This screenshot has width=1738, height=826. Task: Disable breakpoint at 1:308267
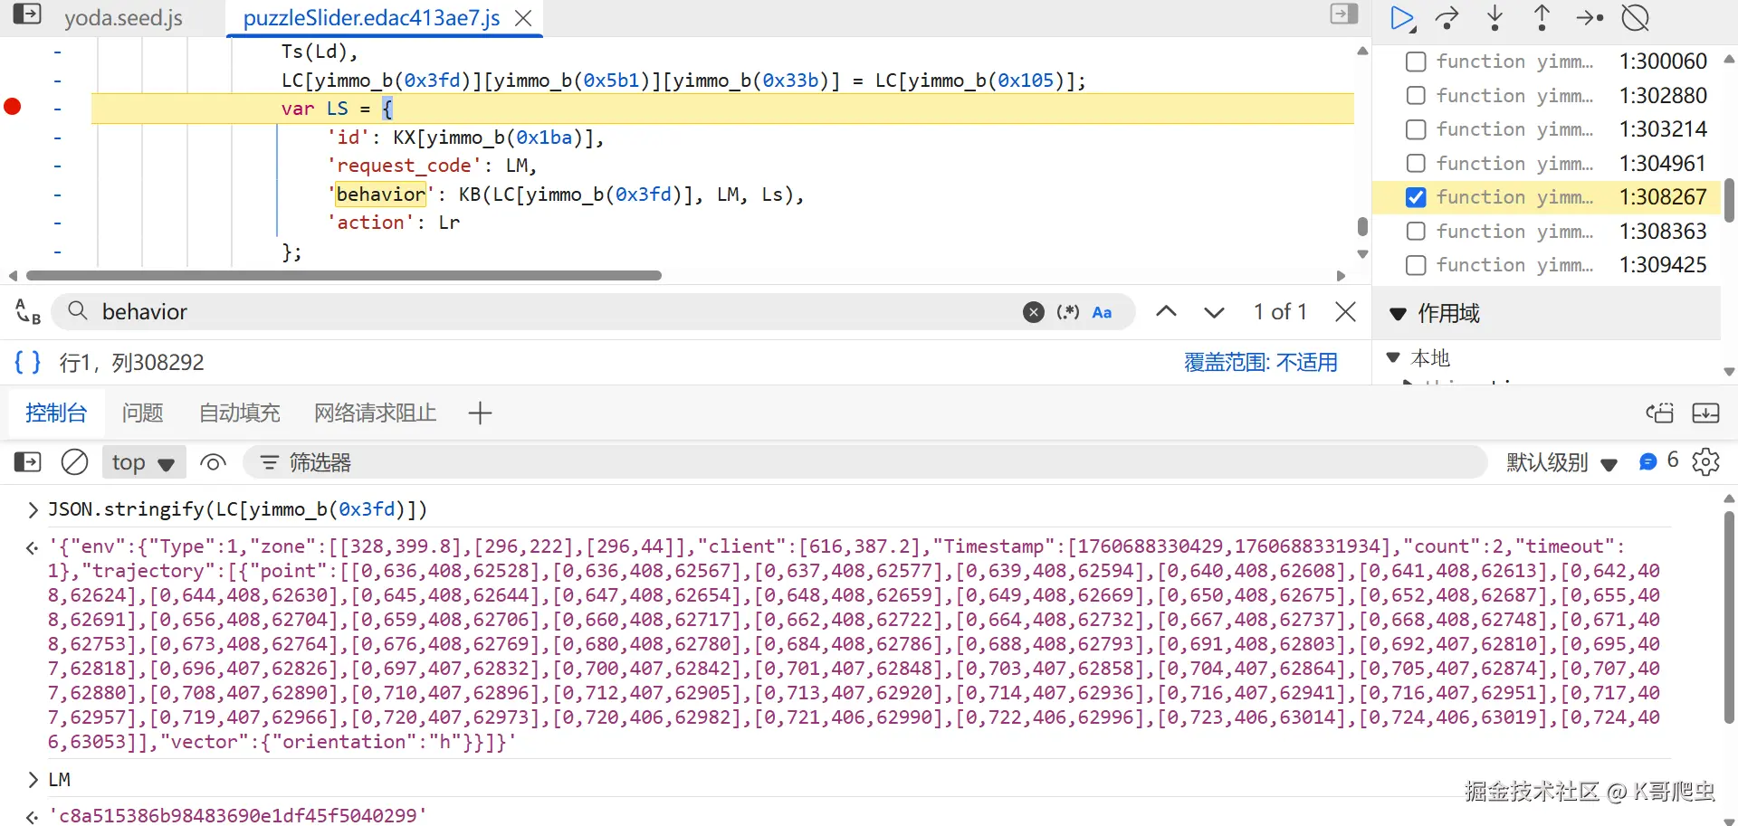coord(1416,197)
